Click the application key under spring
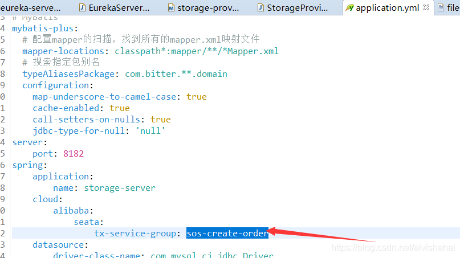This screenshot has height=258, width=460. pos(61,177)
